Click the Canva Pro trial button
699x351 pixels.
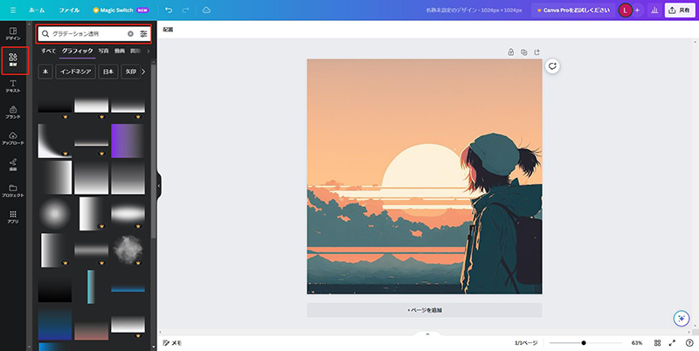pyautogui.click(x=573, y=10)
